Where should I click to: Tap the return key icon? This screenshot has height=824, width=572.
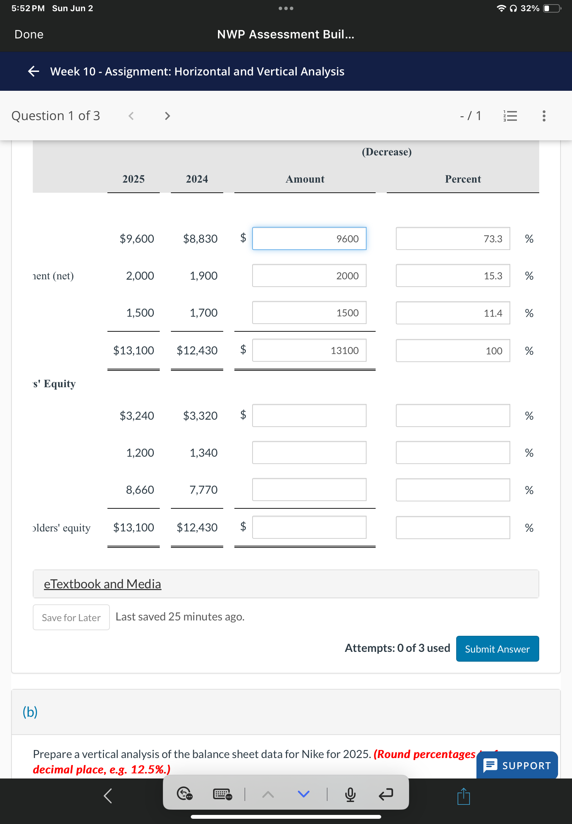tap(386, 794)
